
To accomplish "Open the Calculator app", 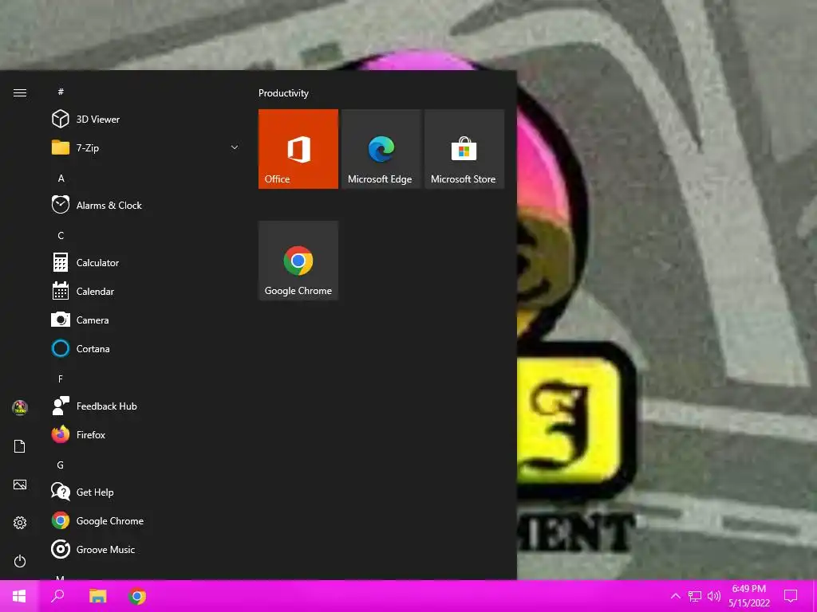I will 146,263.
